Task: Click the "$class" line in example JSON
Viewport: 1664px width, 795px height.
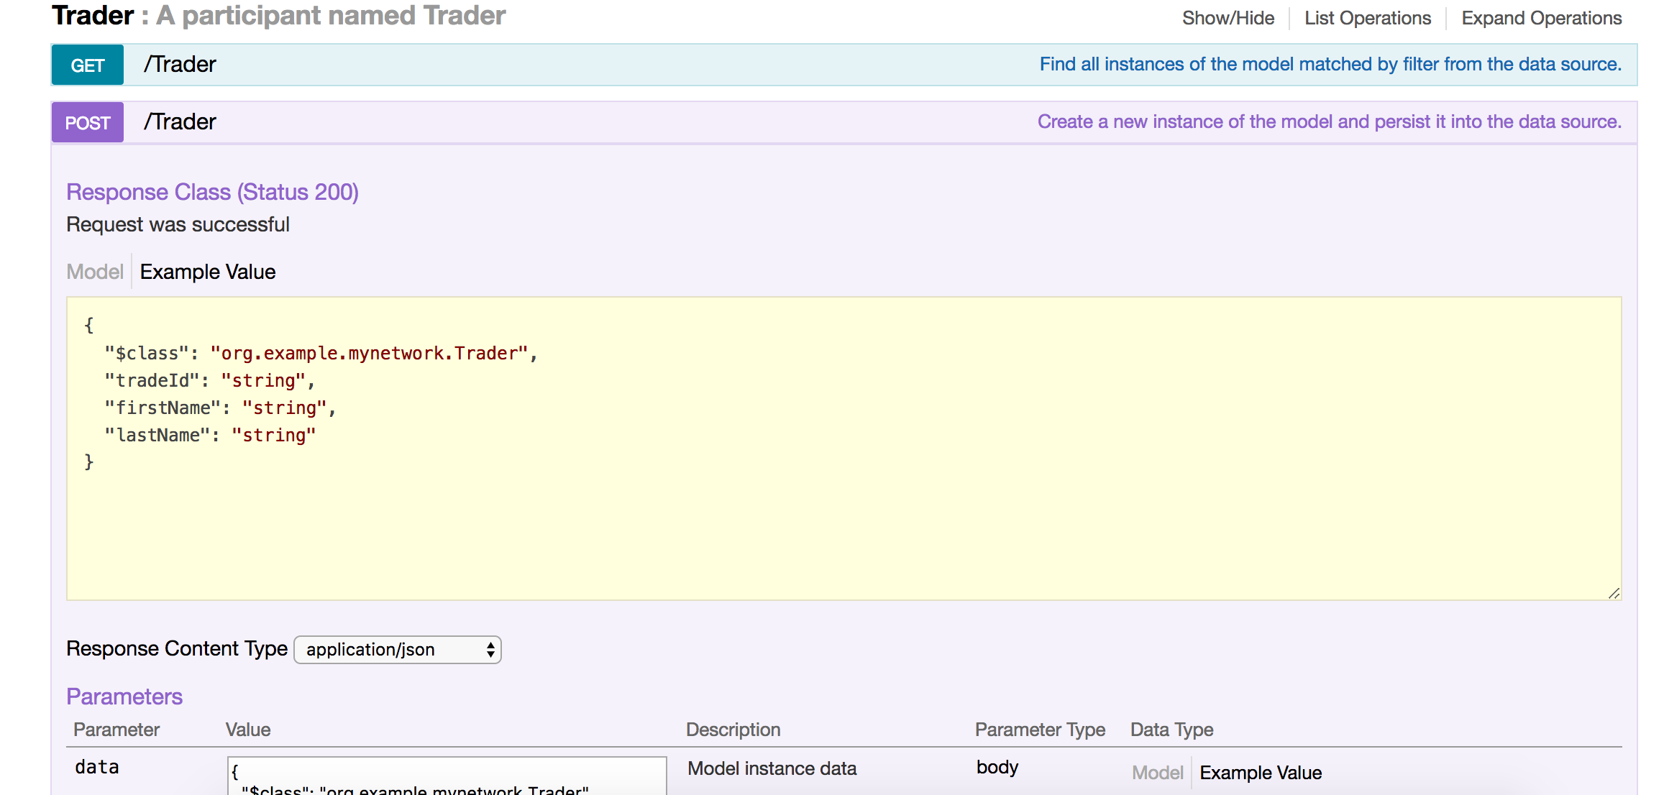Action: pyautogui.click(x=321, y=353)
